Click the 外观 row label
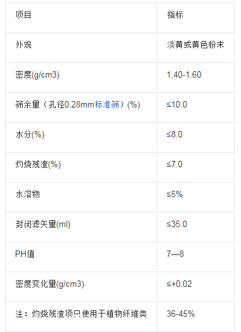The height and width of the screenshot is (332, 241). tap(23, 45)
